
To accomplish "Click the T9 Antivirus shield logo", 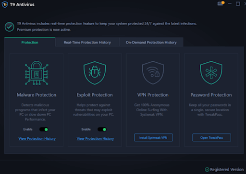I will click(5, 4).
